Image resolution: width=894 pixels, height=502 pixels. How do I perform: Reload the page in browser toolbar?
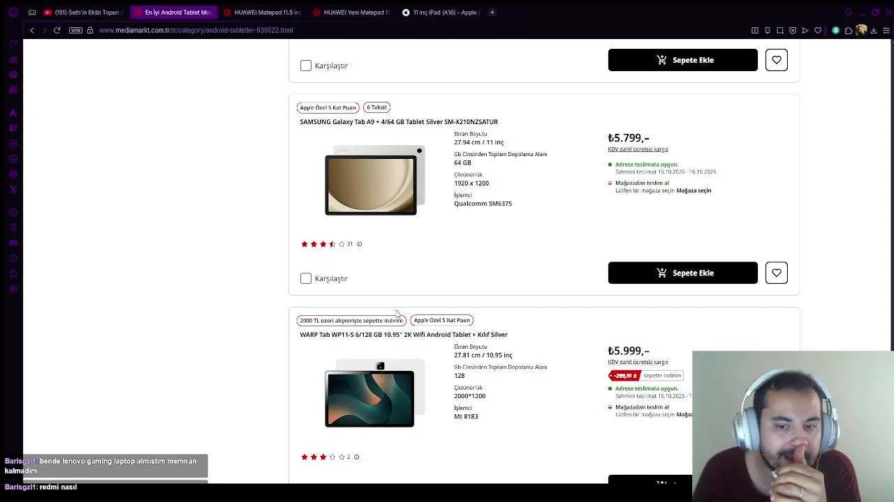click(57, 30)
